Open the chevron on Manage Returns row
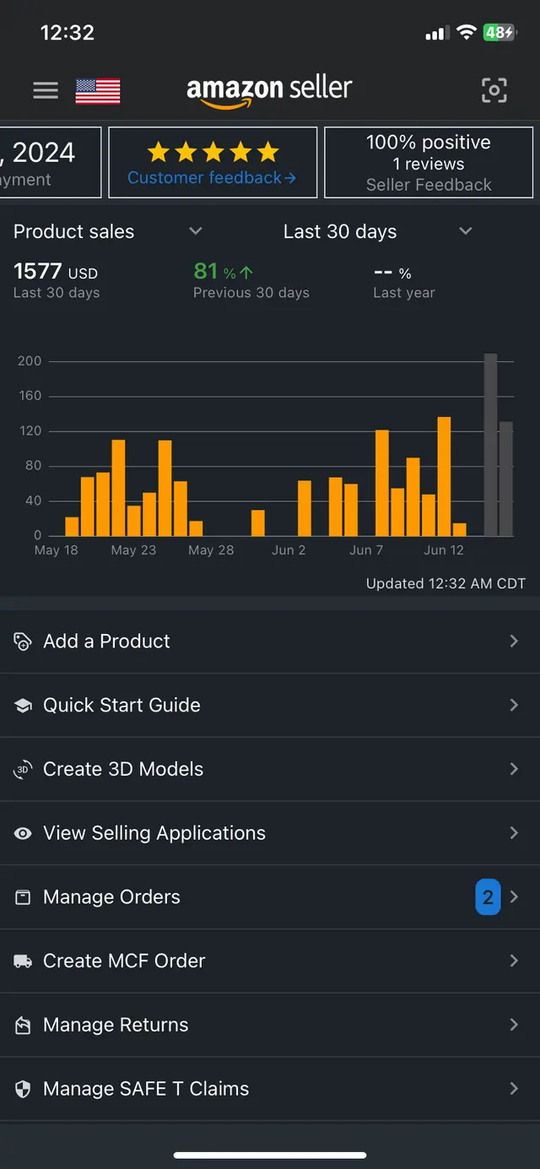This screenshot has width=540, height=1169. coord(514,1025)
